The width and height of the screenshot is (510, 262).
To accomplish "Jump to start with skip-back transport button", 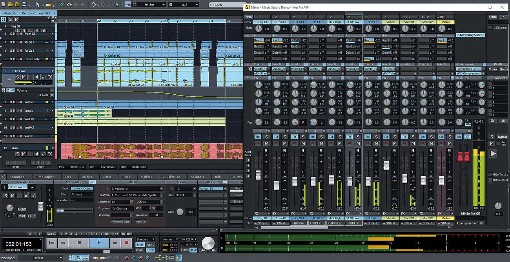I will tap(51, 243).
